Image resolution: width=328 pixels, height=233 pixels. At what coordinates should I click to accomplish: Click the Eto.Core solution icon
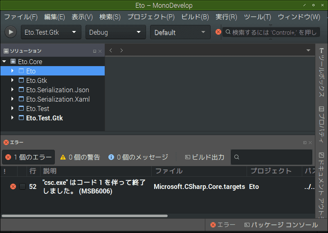tap(13, 61)
